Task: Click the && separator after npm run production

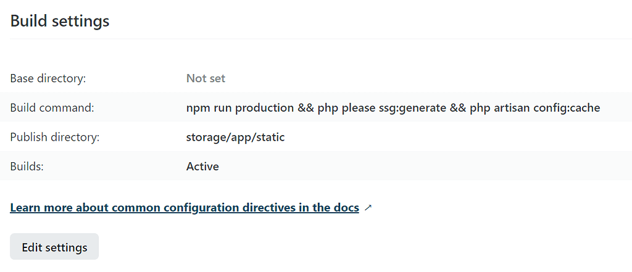Action: (306, 108)
